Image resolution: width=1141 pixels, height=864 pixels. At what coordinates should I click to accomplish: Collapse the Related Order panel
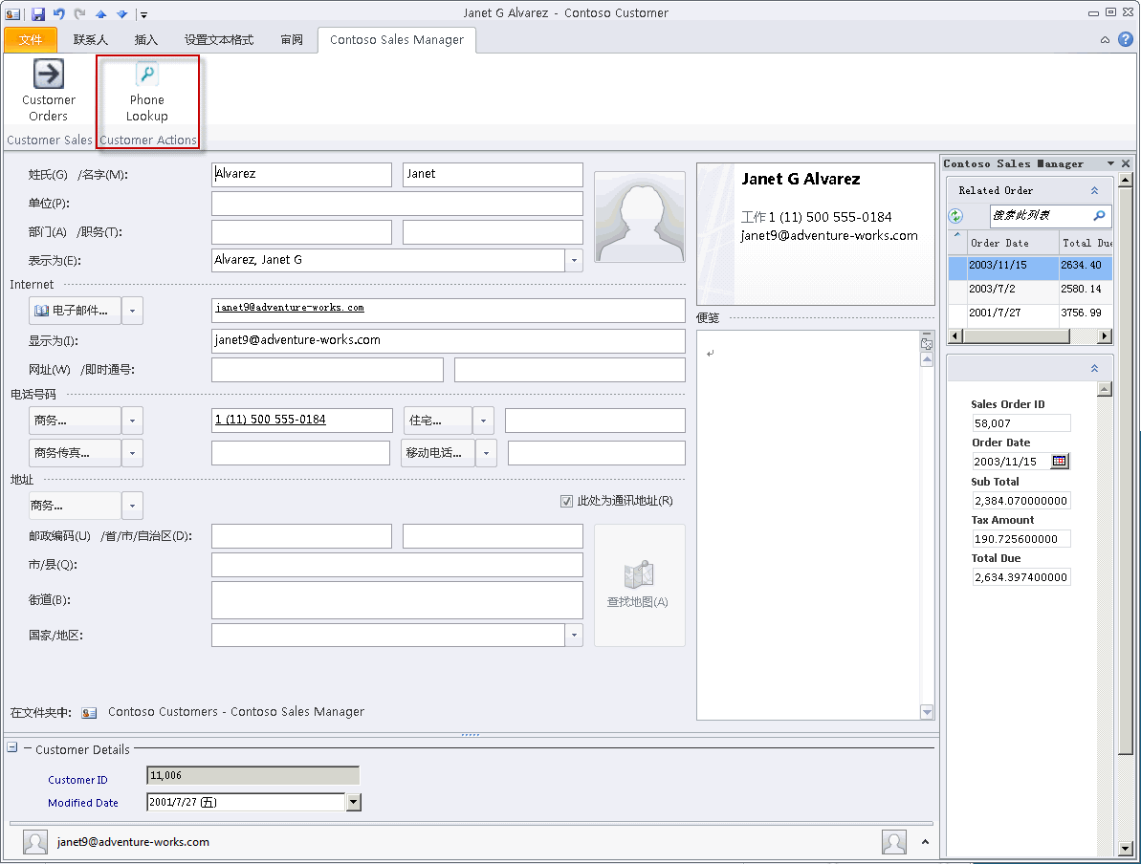pyautogui.click(x=1095, y=190)
